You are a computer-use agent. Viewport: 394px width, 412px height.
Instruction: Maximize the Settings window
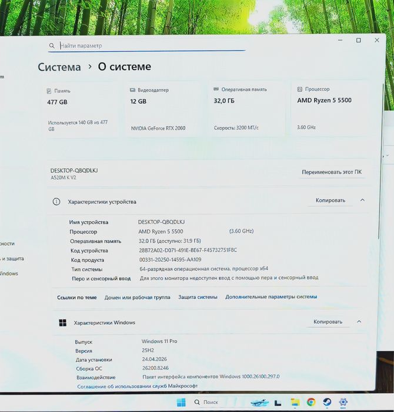pos(359,40)
